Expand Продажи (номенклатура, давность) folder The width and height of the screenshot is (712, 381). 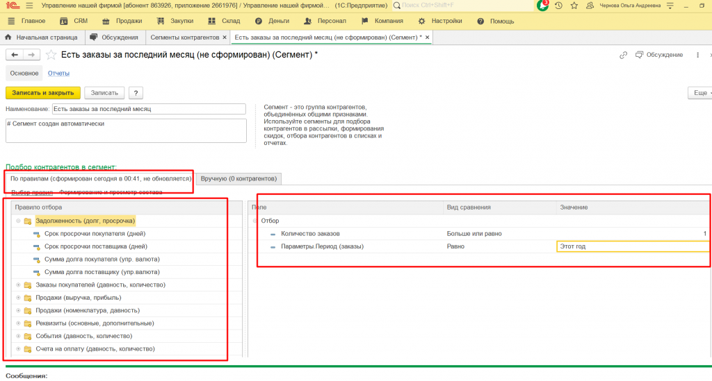coord(18,310)
